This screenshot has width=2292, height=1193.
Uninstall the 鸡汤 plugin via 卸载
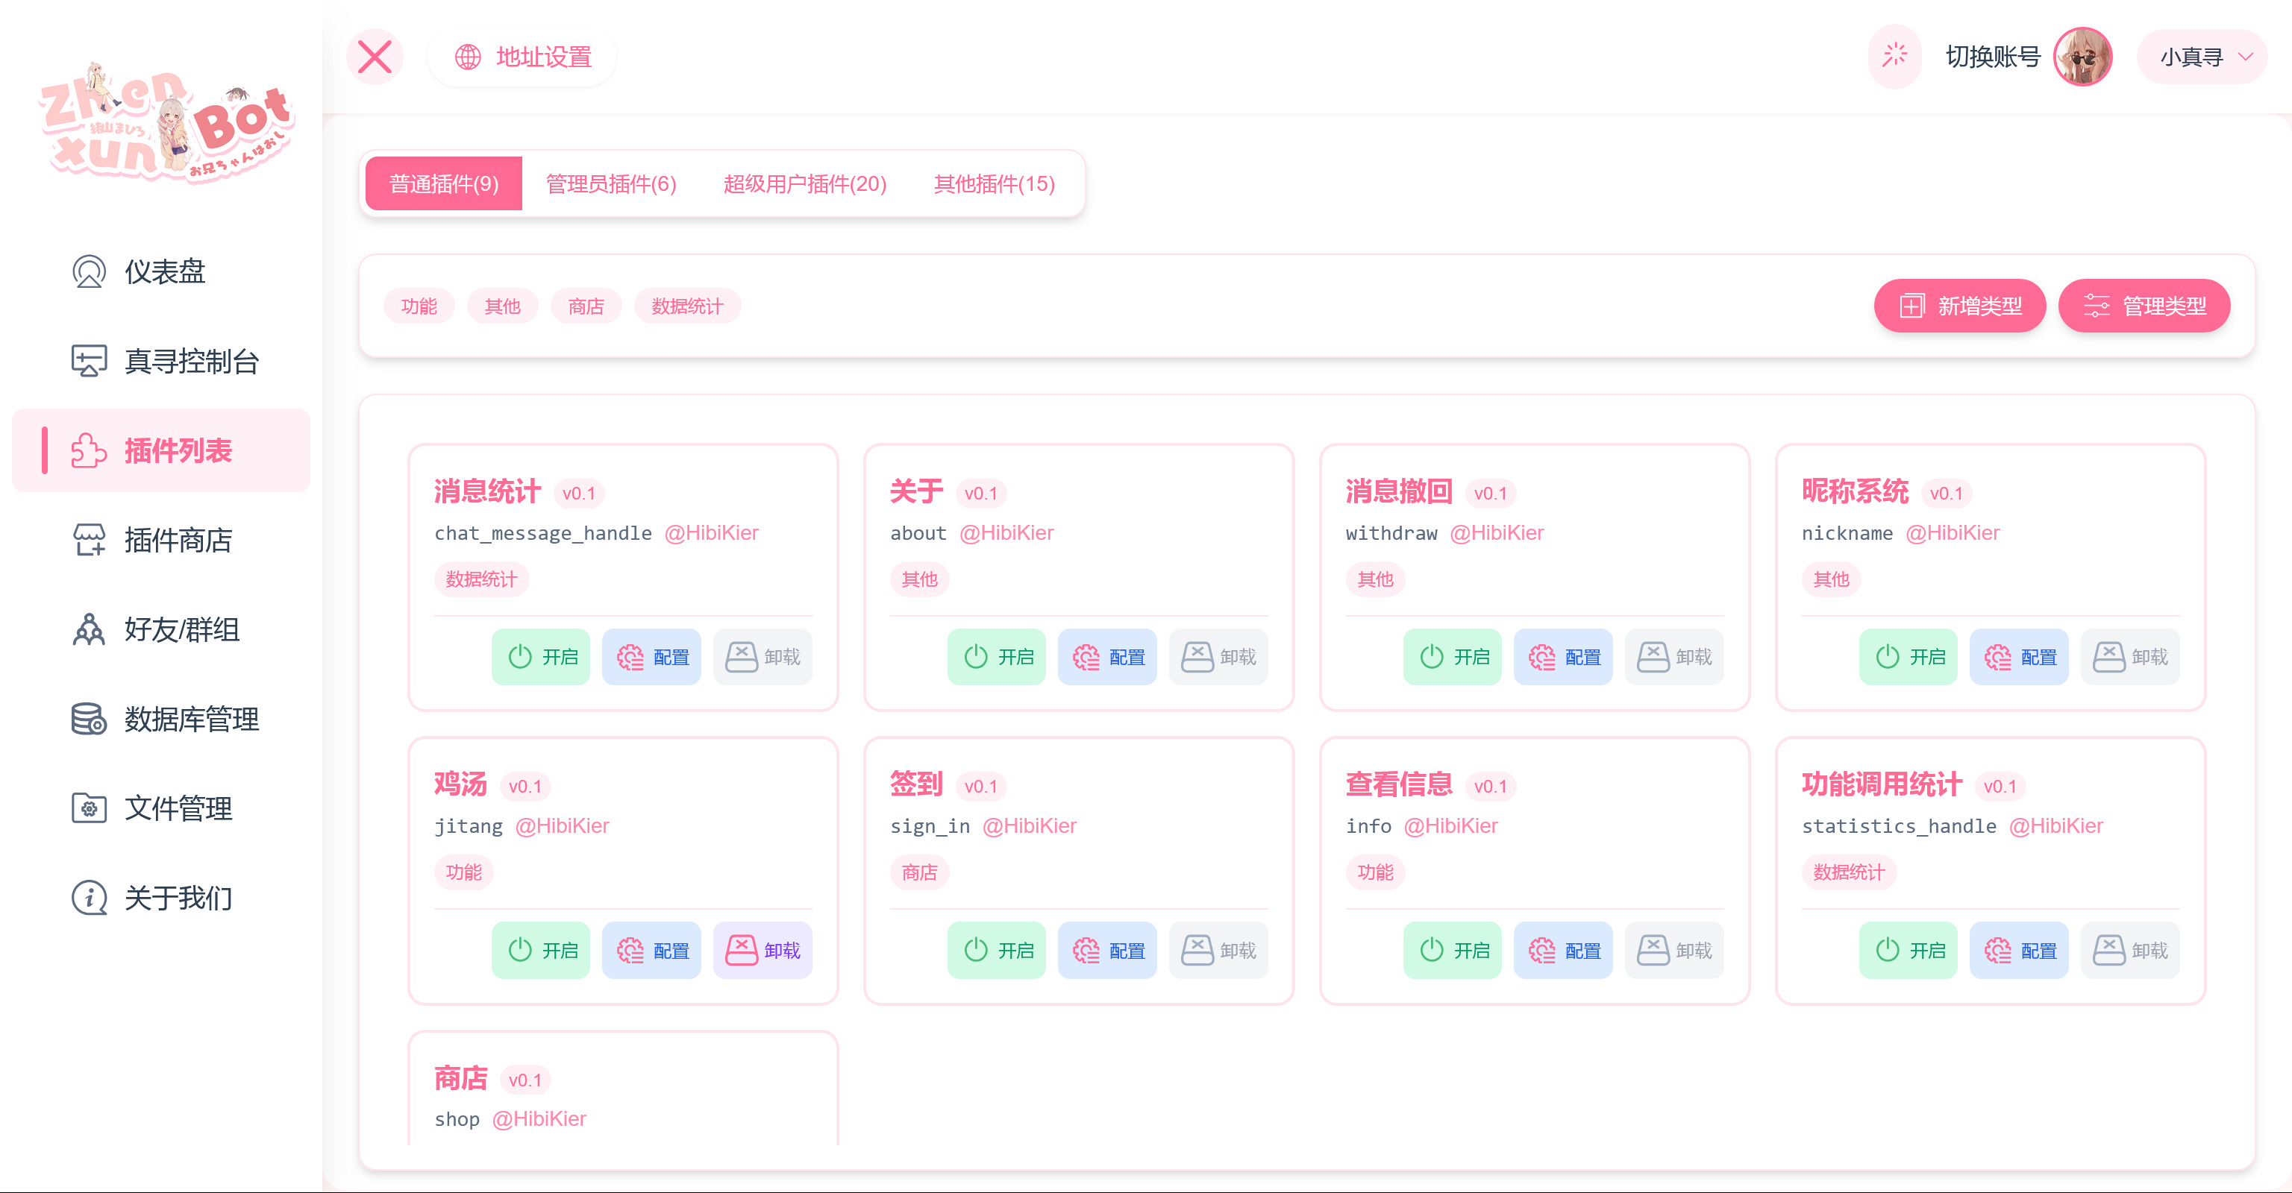[763, 951]
